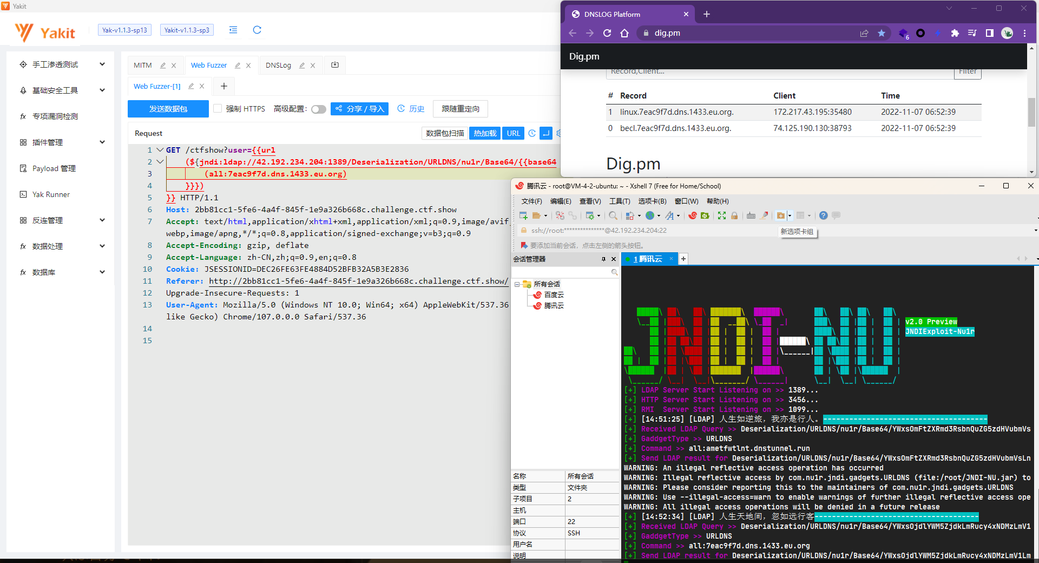Screen dimensions: 1039x563
Task: Click the edit pencil on MITM tab
Action: point(163,66)
